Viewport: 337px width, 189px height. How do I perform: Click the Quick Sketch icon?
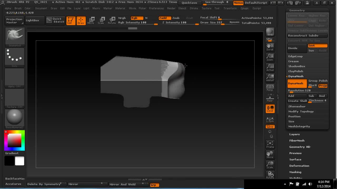click(56, 20)
